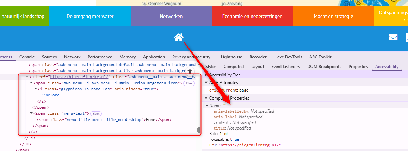Screen dimensions: 408x151
Task: Collapse the Name computed property row
Action: click(x=207, y=106)
